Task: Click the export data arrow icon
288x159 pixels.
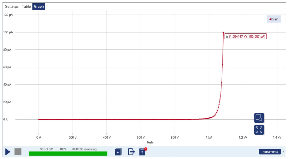Action: coord(131,152)
